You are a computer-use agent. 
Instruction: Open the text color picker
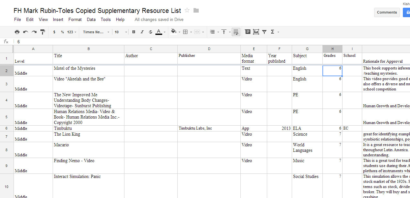159,32
